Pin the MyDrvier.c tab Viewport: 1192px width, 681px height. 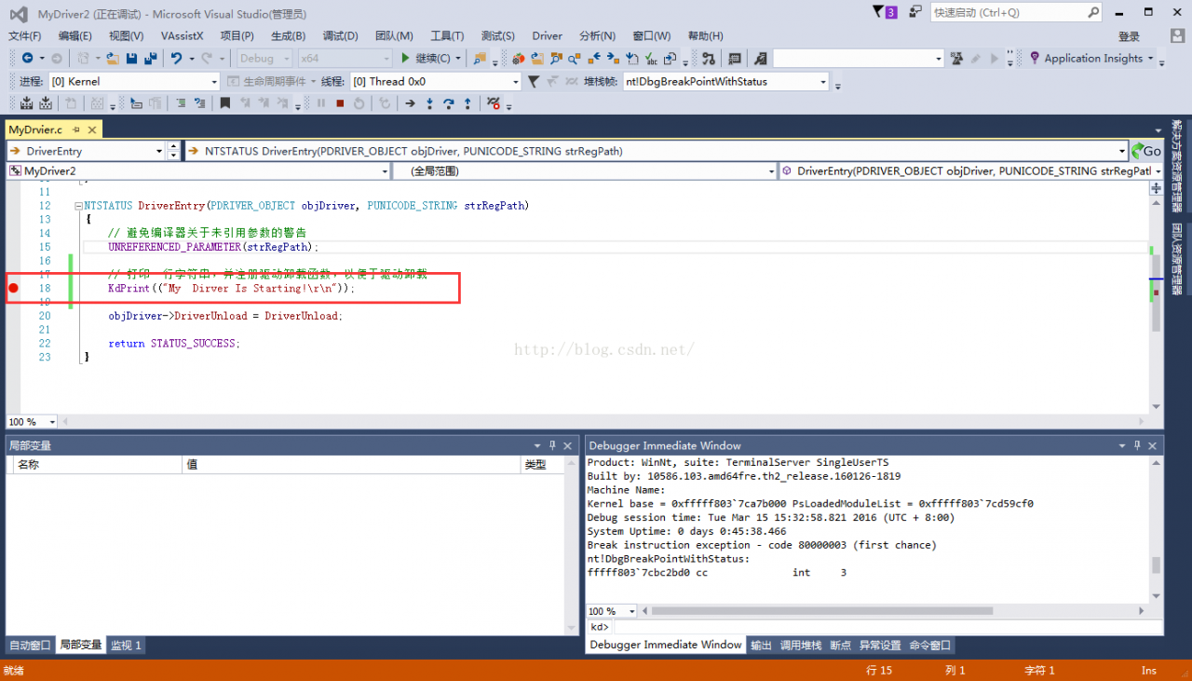(76, 130)
